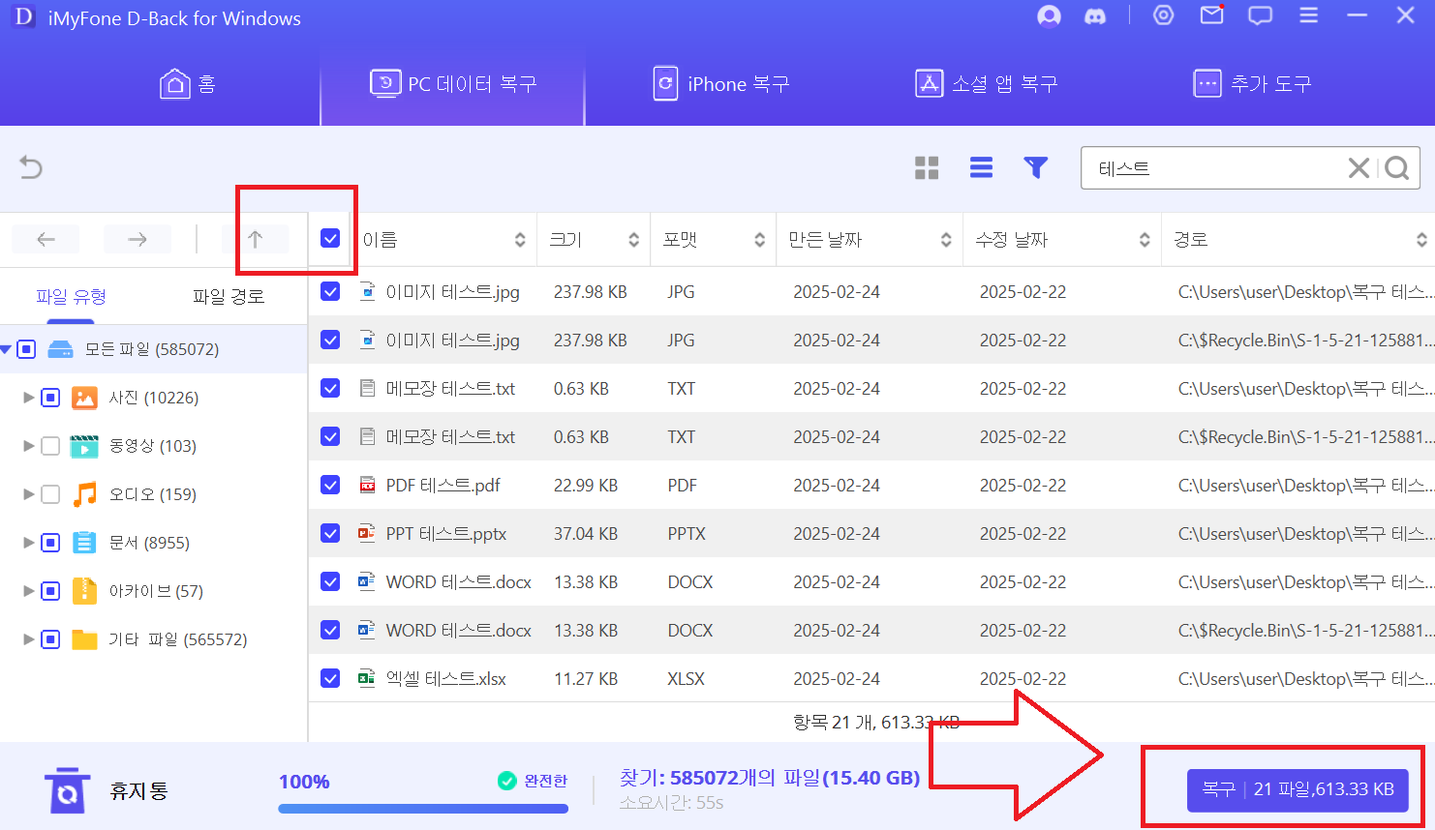Select the PPT 테스트.pptx file name
Screen dimensions: 1435x830
(446, 534)
